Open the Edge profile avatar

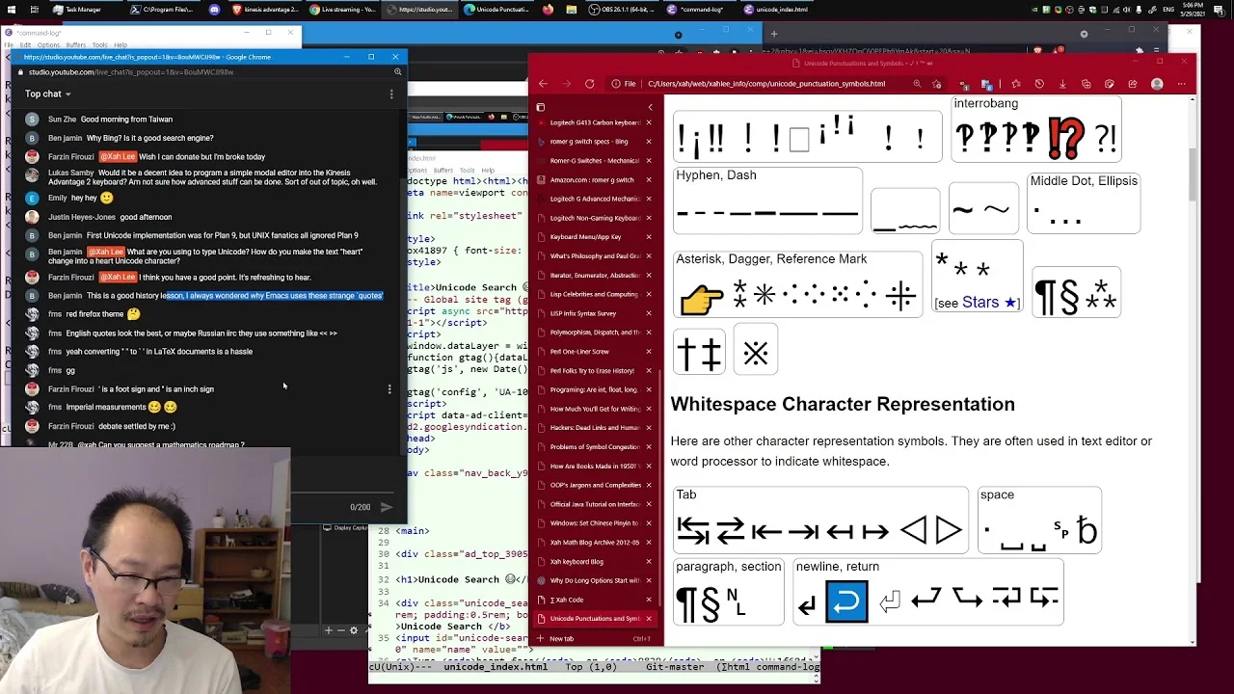(x=1157, y=84)
